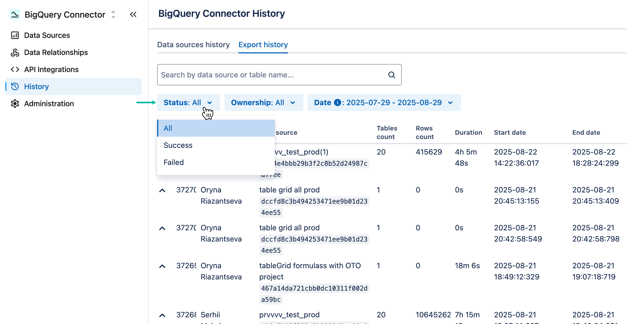Click the Date filter info icon
This screenshot has width=627, height=324.
pyautogui.click(x=337, y=102)
